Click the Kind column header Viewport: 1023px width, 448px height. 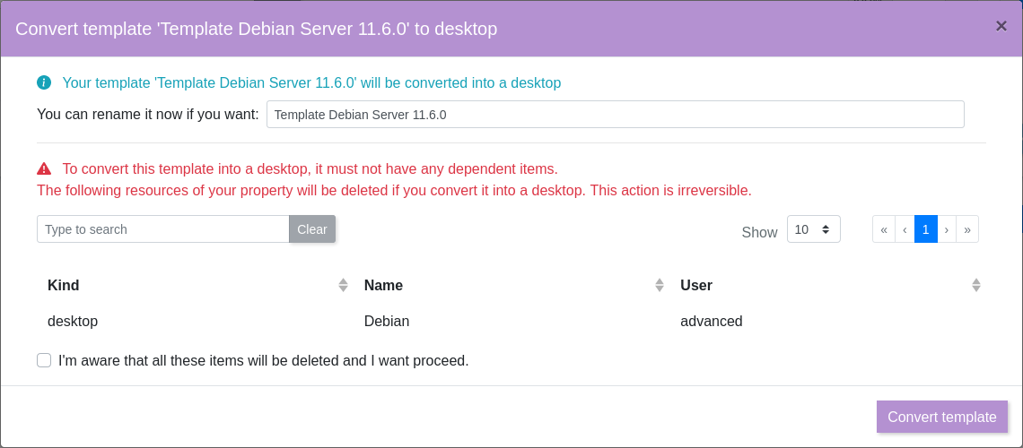click(x=64, y=285)
